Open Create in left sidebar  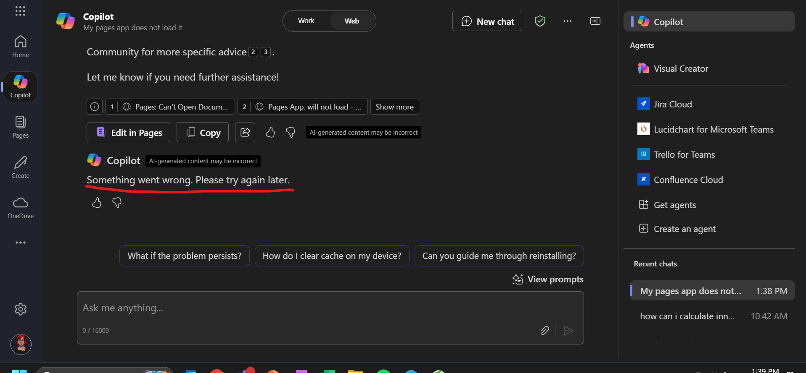click(x=21, y=167)
